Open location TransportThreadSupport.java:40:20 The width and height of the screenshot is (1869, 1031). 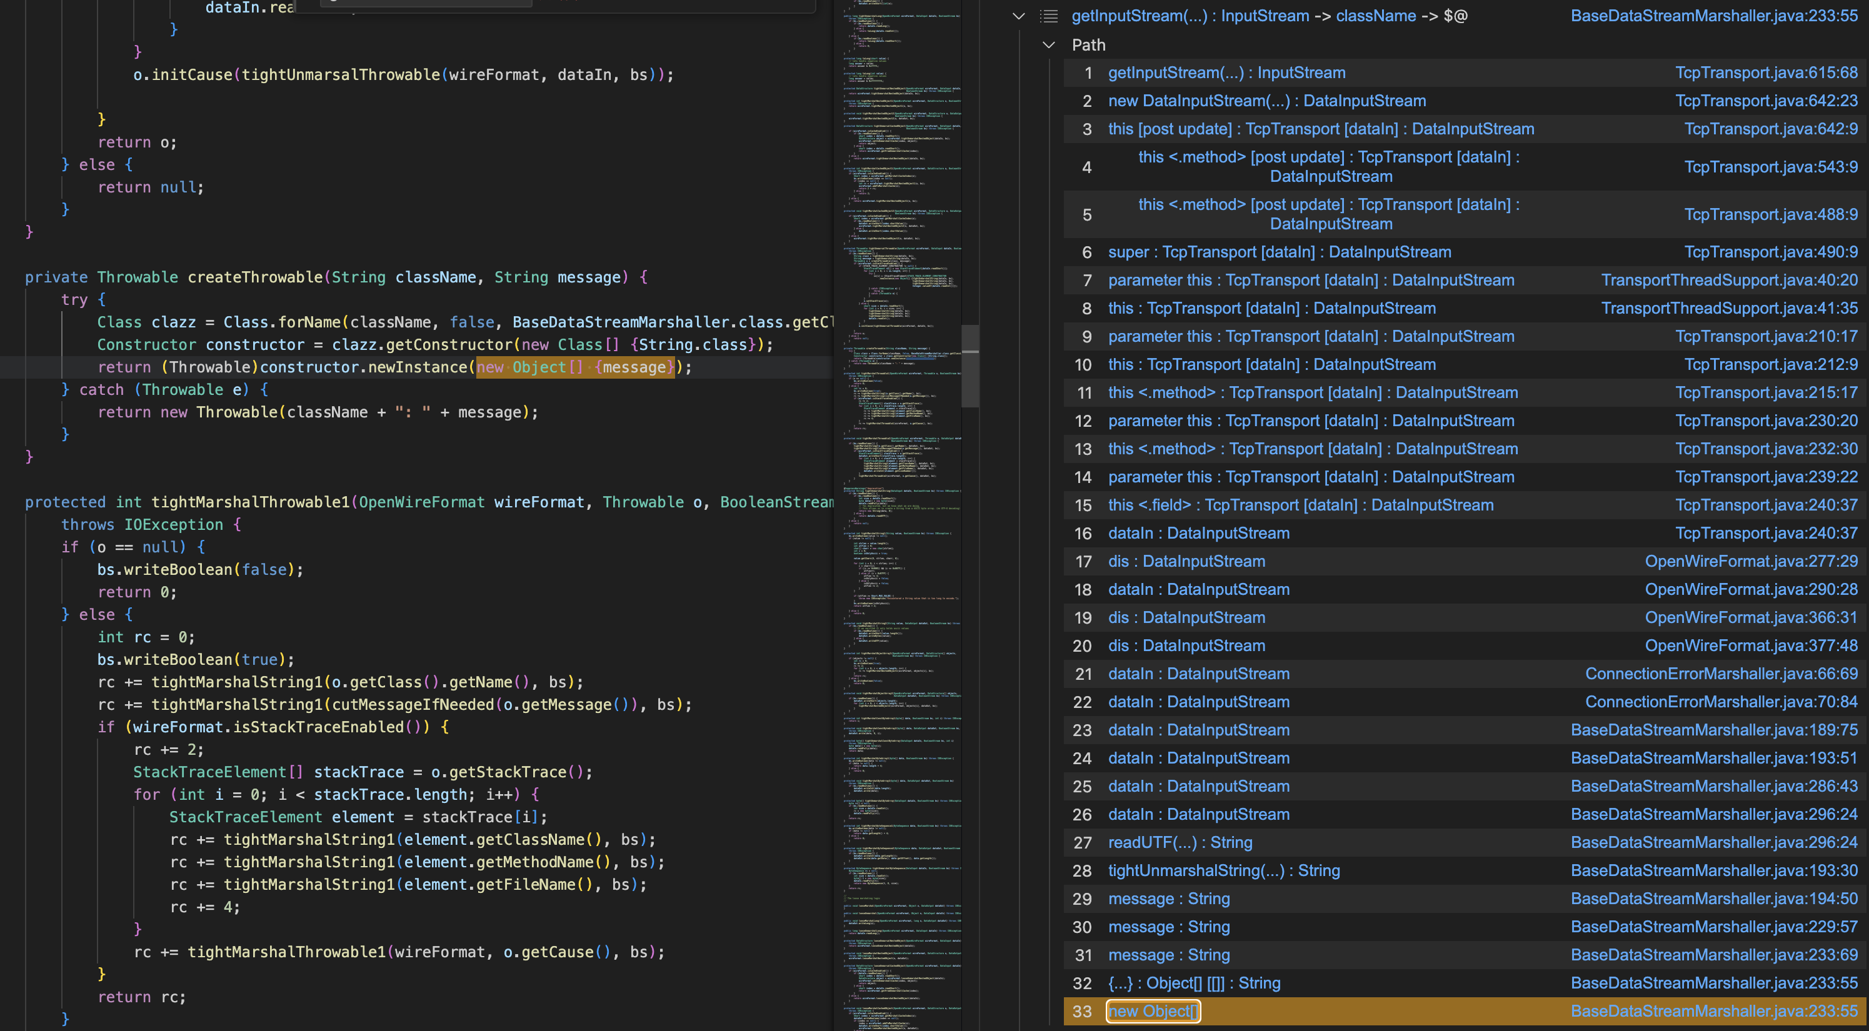tap(1729, 280)
